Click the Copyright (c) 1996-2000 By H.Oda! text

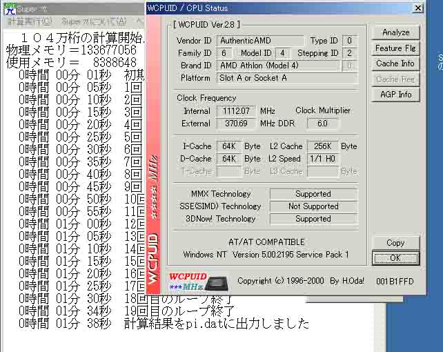301,281
